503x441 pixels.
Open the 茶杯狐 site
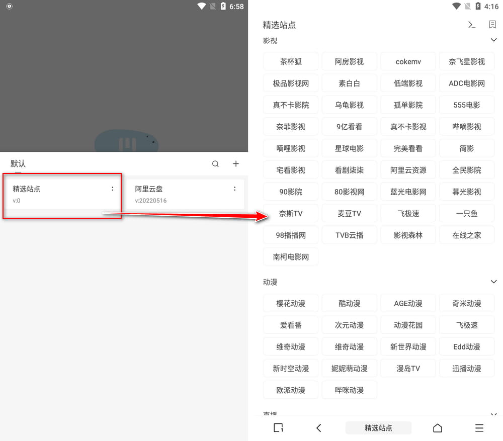pos(290,61)
